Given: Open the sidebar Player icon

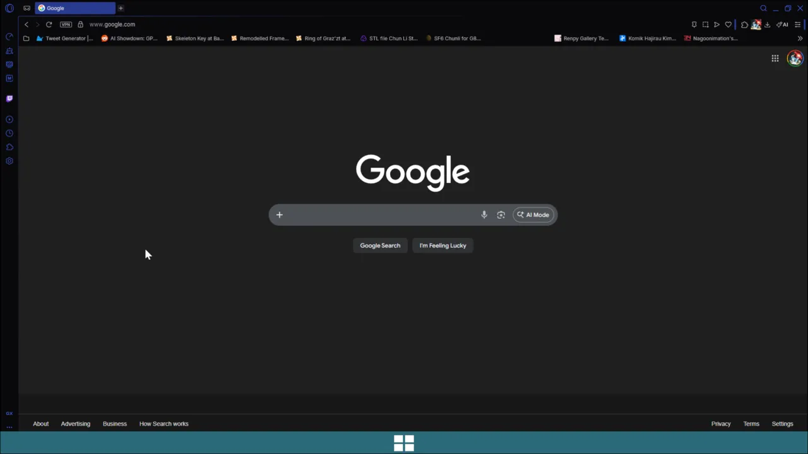Looking at the screenshot, I should pos(9,119).
